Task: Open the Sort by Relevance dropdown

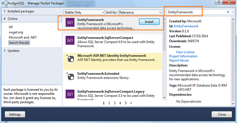Action: point(140,12)
